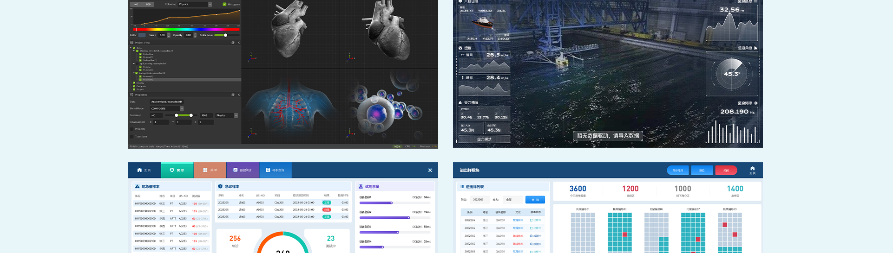Click the cell spheres 3D viewport
893x253 pixels.
point(389,106)
